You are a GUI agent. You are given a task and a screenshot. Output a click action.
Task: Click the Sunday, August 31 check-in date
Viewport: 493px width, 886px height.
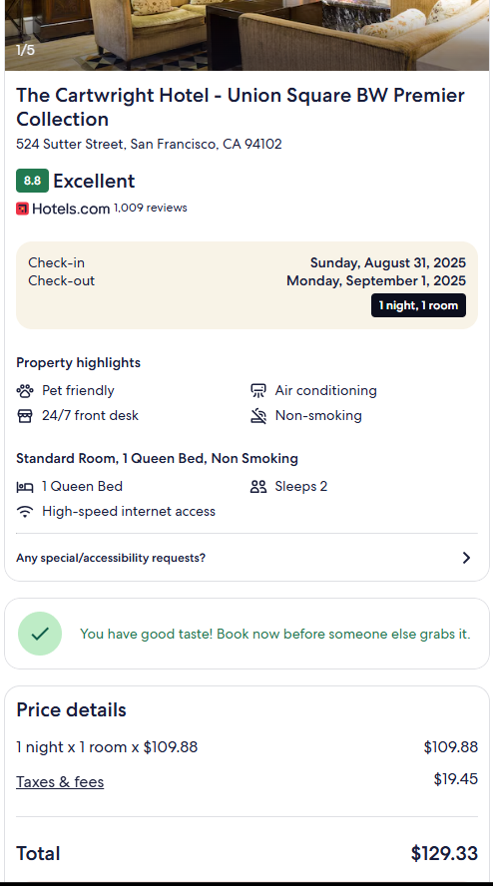(x=388, y=262)
